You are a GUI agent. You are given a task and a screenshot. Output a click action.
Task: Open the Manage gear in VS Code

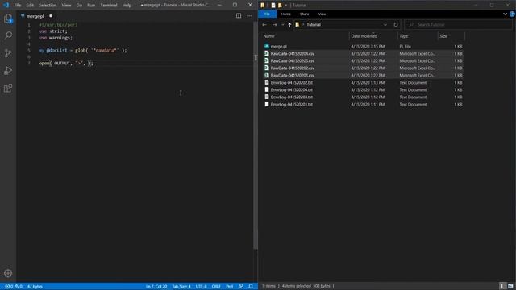[8, 273]
